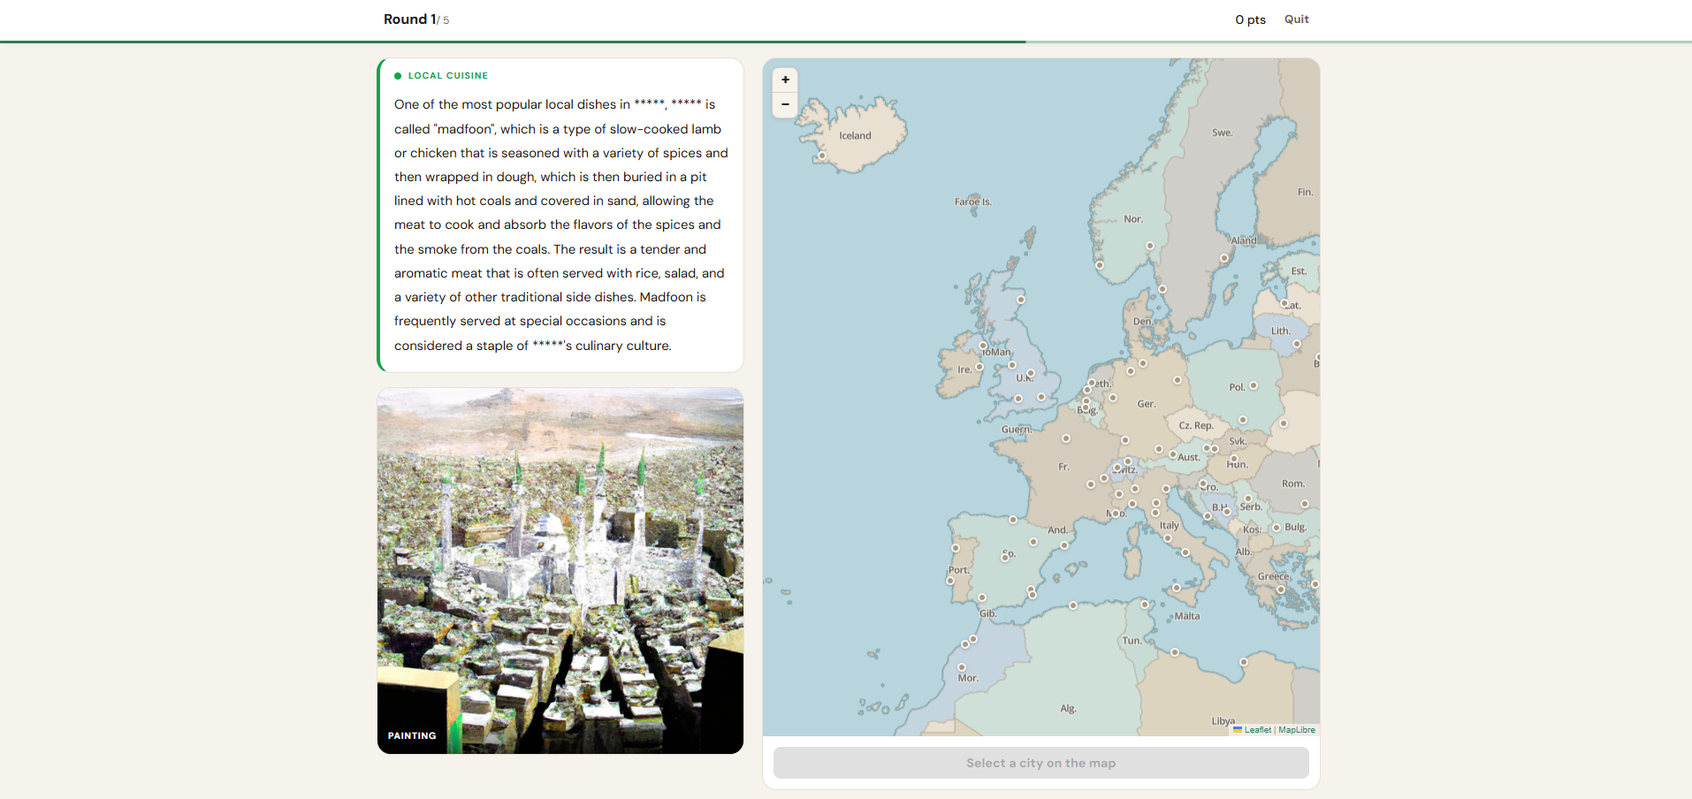
Task: Select the marker in northern Scotland
Action: point(1021,300)
